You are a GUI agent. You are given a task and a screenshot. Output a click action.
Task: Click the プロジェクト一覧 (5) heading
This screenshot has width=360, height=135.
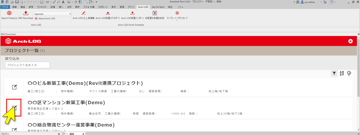25,51
